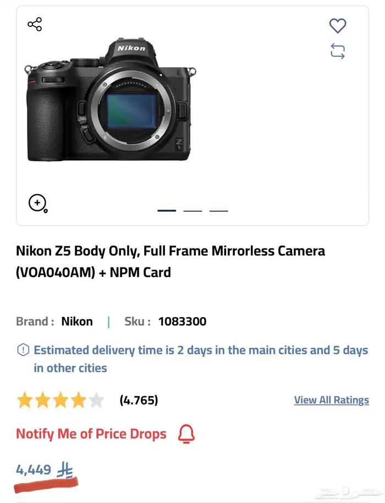Click the bell icon next to price drops
The image size is (385, 503).
pyautogui.click(x=186, y=434)
